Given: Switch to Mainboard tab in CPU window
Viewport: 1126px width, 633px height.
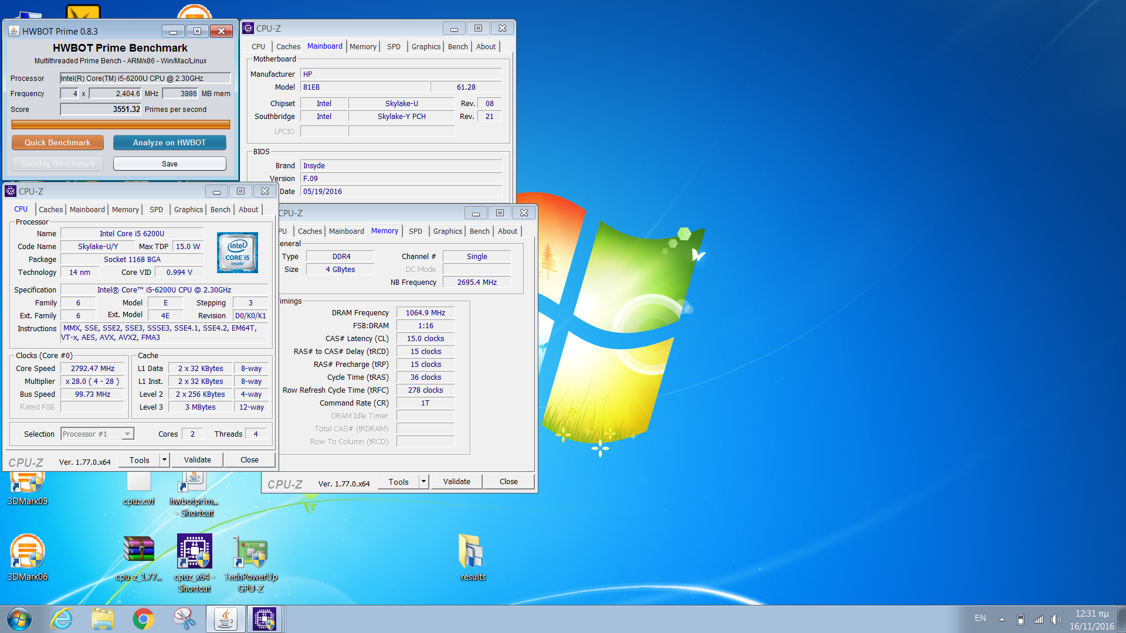Looking at the screenshot, I should (87, 209).
